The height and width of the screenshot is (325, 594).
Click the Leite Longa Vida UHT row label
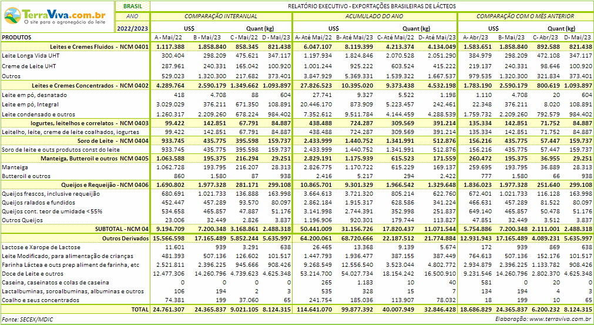coord(29,55)
